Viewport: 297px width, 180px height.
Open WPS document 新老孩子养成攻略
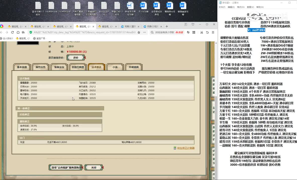coord(130,9)
